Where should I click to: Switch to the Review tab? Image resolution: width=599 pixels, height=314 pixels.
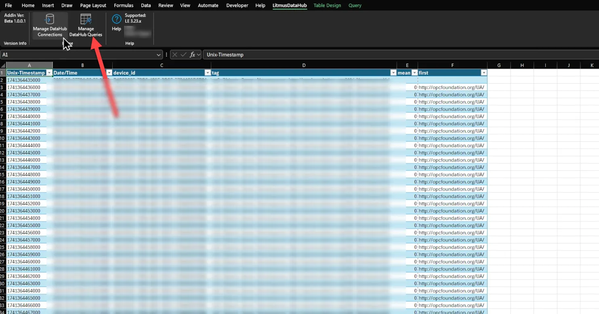166,5
